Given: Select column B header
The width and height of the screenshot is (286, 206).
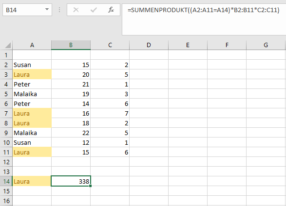Looking at the screenshot, I should click(x=71, y=45).
